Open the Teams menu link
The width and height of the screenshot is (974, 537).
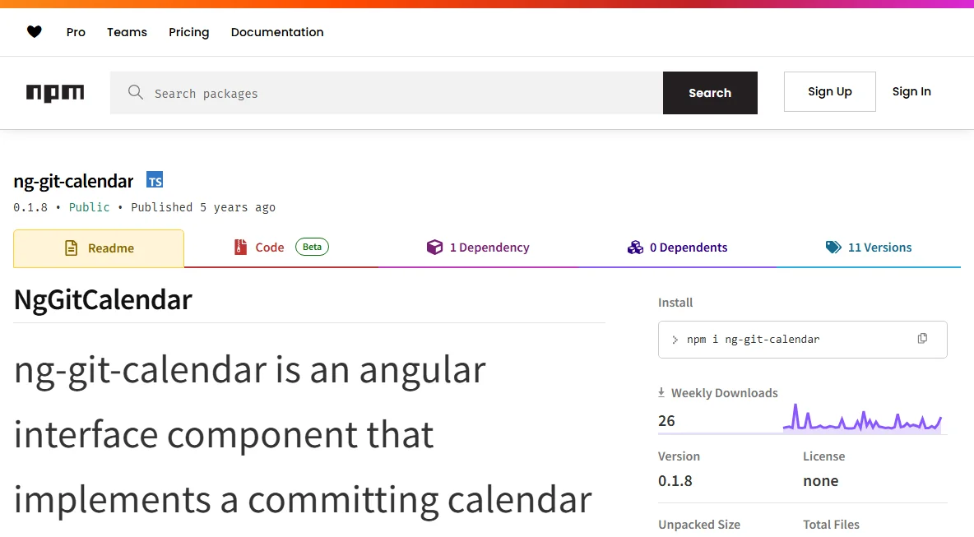point(127,32)
